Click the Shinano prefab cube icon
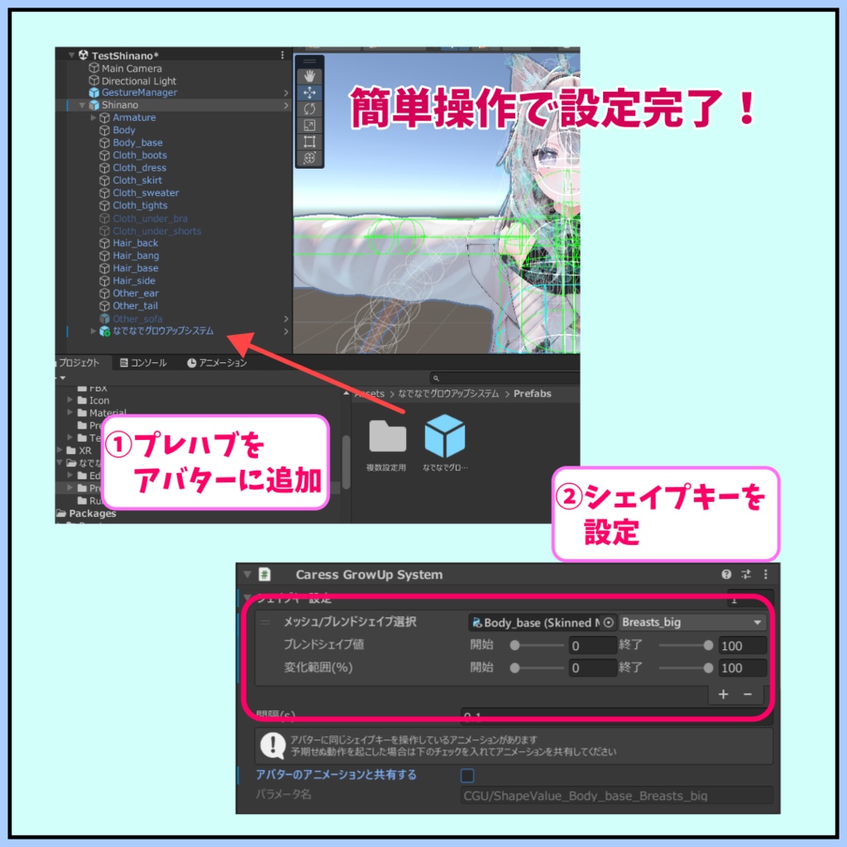This screenshot has width=847, height=847. (94, 105)
